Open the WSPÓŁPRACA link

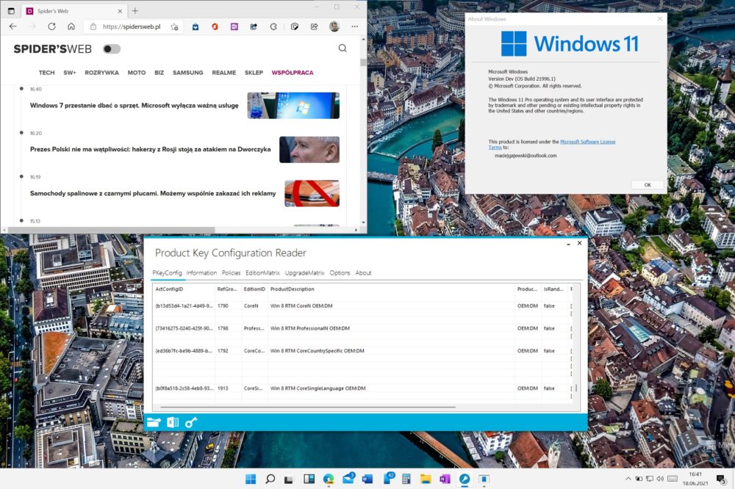pos(293,73)
